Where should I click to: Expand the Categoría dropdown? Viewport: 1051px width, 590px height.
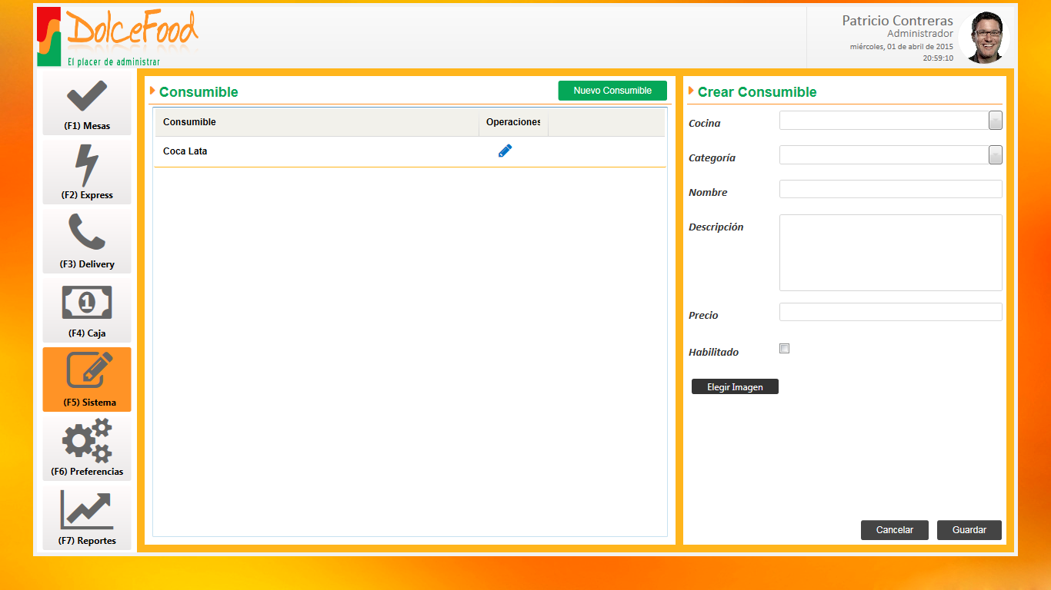(x=995, y=155)
